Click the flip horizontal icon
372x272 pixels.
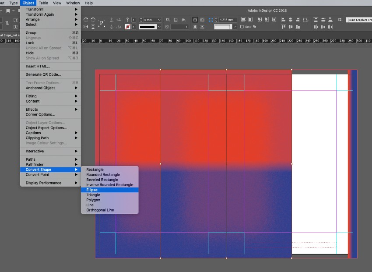point(85,27)
